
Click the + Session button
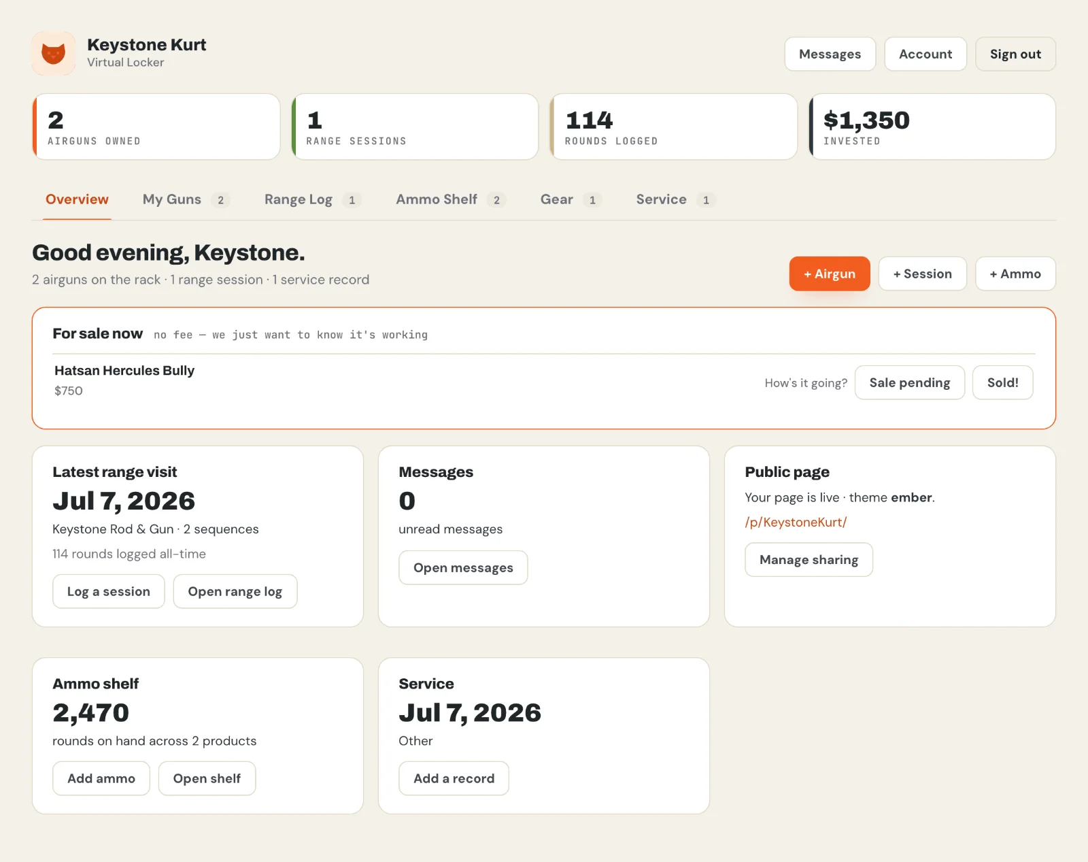(x=922, y=273)
